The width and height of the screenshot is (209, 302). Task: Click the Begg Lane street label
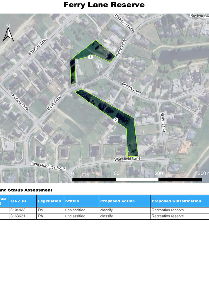coord(54,103)
